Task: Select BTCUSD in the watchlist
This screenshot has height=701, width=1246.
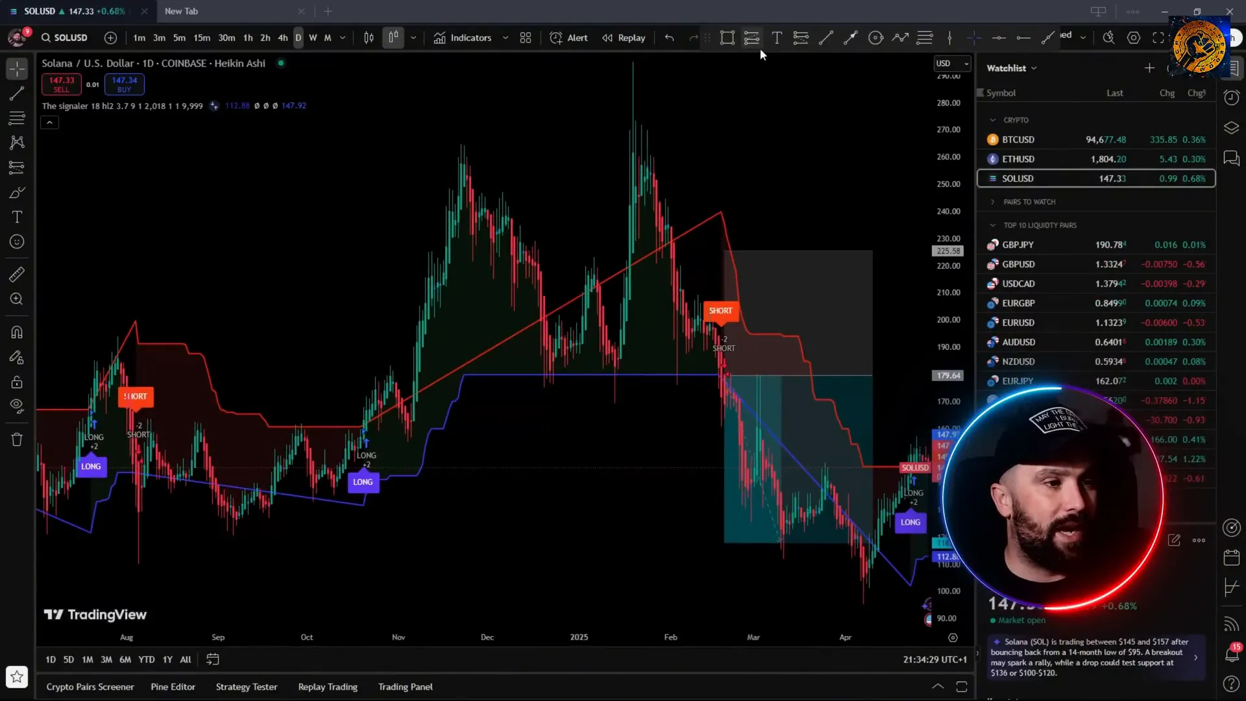Action: [x=1096, y=140]
